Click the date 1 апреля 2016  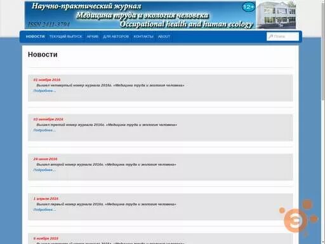click(46, 199)
